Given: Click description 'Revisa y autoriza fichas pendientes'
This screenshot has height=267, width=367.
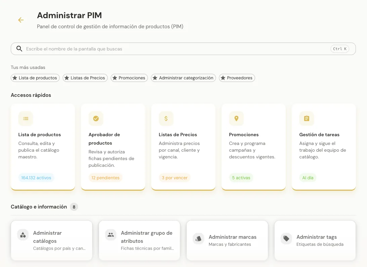Looking at the screenshot, I should coord(112,159).
